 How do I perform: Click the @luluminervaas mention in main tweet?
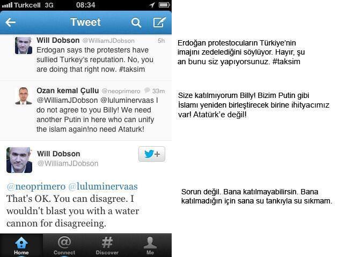[103, 186]
